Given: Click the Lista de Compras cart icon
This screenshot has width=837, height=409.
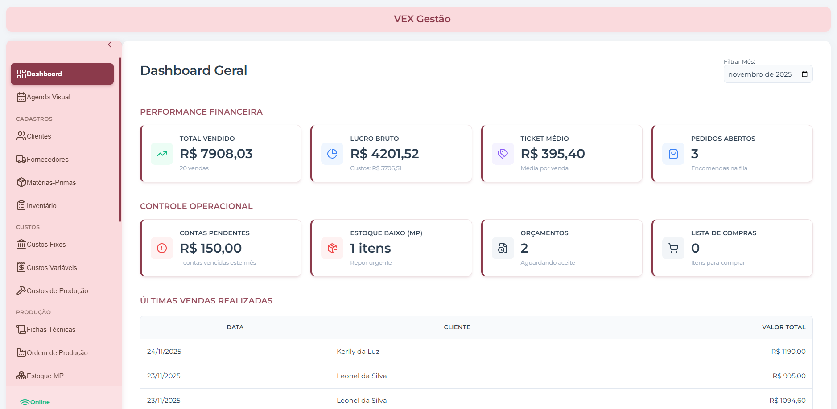Looking at the screenshot, I should 673,248.
